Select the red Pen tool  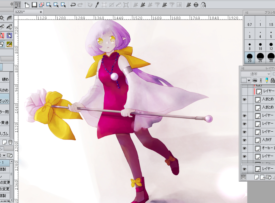click(2, 36)
